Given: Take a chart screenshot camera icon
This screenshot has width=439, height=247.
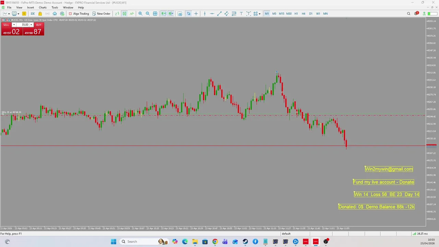Looking at the screenshot, I should [x=180, y=14].
